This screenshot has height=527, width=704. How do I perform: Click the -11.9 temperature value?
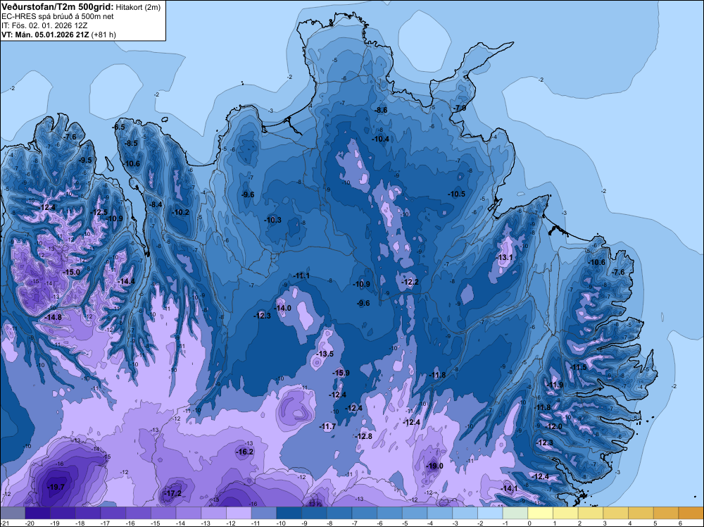pyautogui.click(x=555, y=385)
